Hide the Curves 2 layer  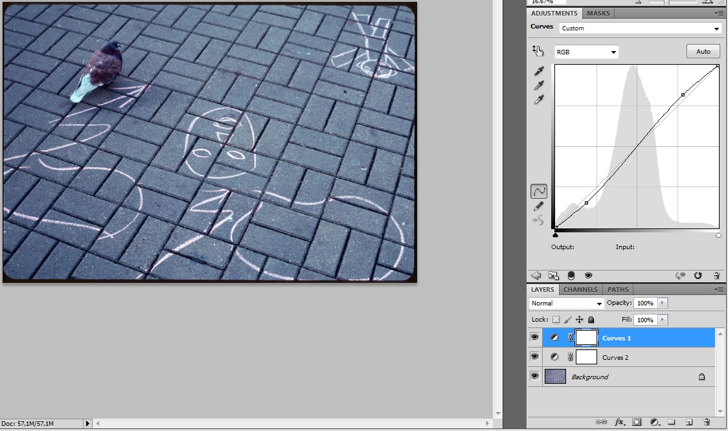(534, 357)
